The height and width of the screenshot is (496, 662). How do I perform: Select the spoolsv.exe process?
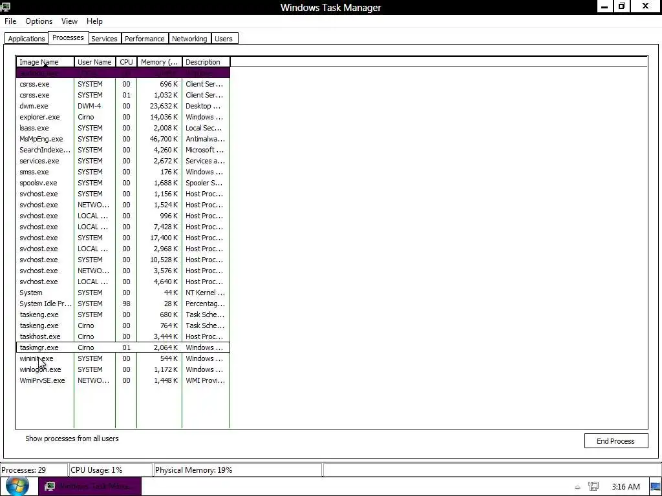(x=123, y=183)
